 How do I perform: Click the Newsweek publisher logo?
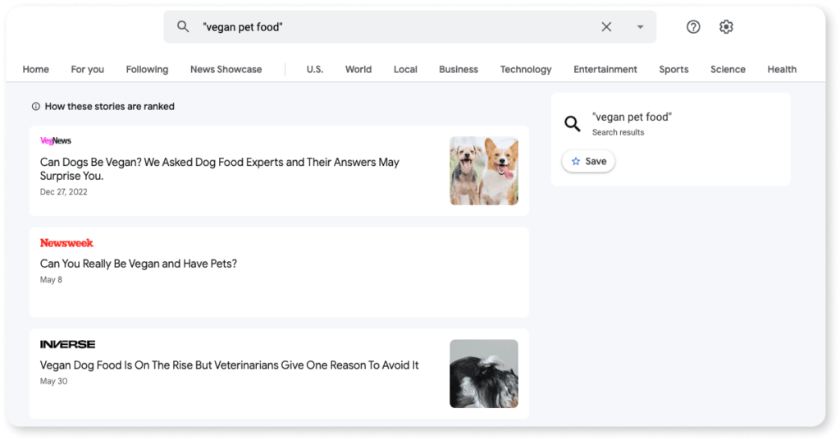click(66, 243)
